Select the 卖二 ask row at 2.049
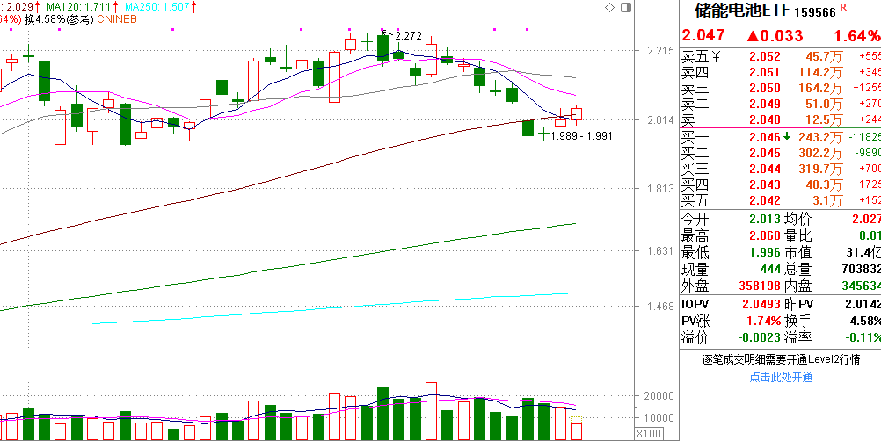 click(781, 104)
